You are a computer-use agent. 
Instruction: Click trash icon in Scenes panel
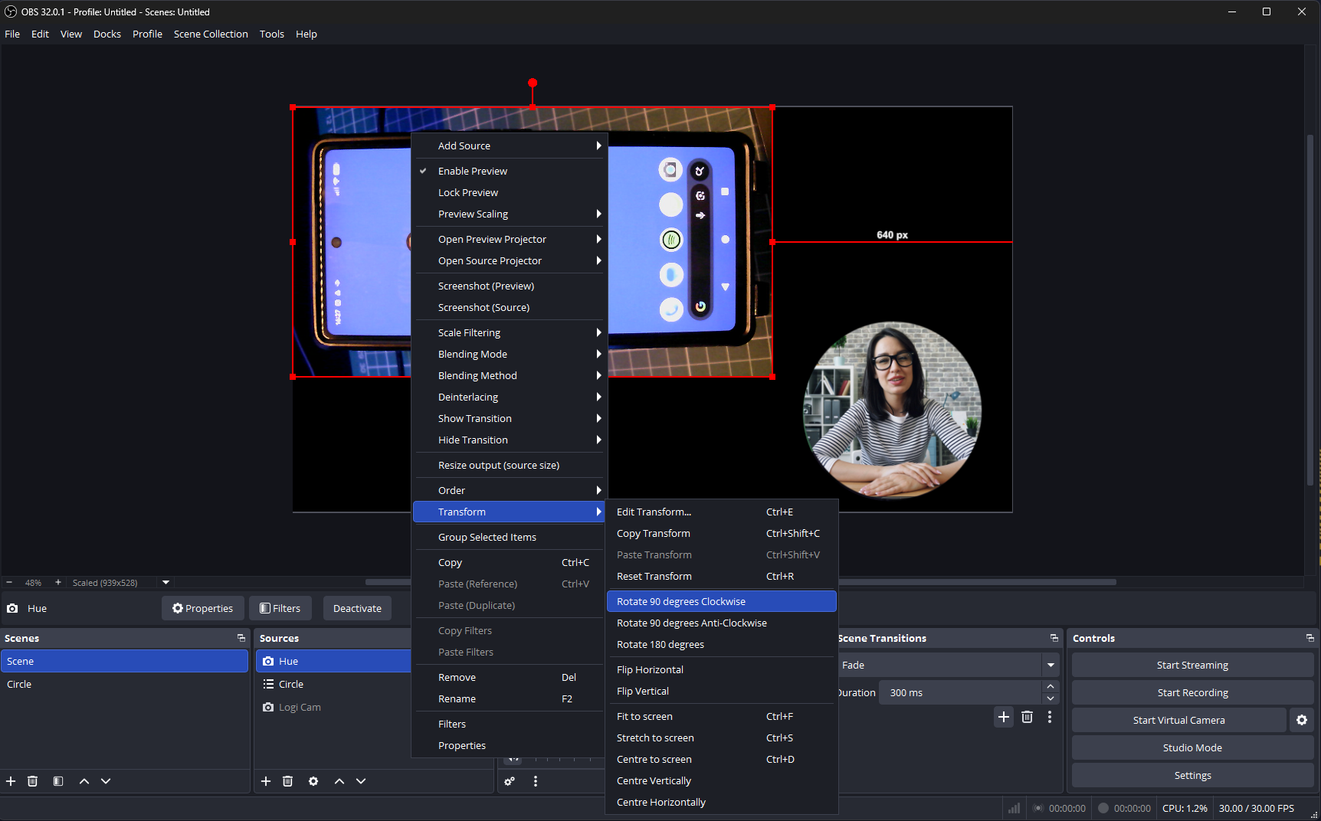32,781
